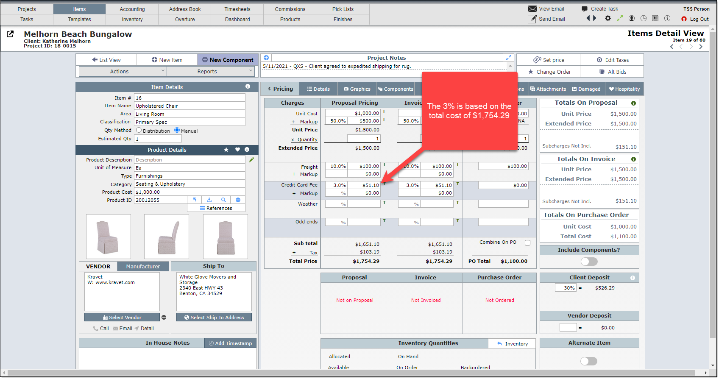Screen dimensions: 719x379
Task: Toggle the Alternate Item switch
Action: 589,361
